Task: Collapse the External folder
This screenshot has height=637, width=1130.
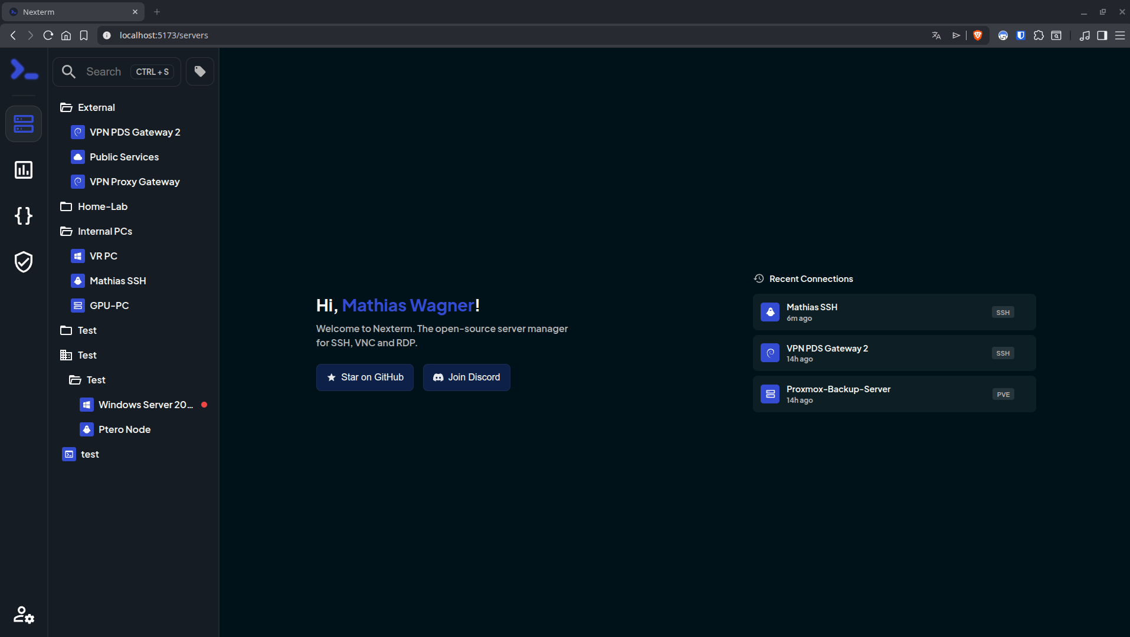Action: tap(133, 107)
